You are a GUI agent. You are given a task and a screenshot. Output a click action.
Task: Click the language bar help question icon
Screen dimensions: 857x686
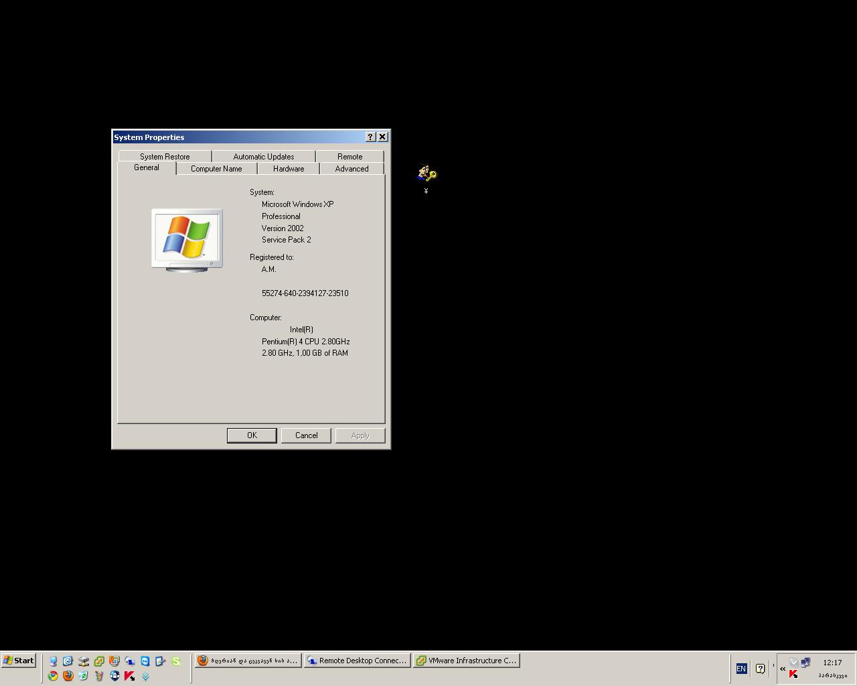760,668
